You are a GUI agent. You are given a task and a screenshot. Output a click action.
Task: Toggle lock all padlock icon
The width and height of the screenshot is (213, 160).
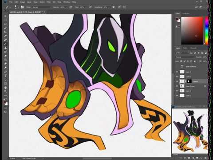click(x=195, y=61)
